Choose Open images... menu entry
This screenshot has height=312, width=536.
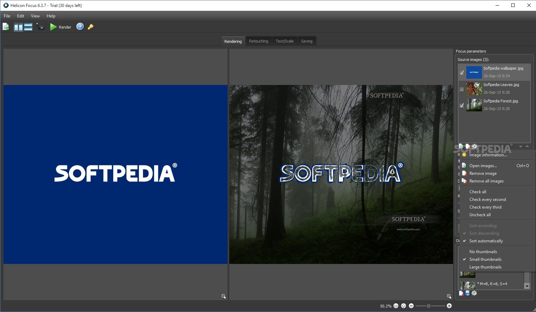[497, 166]
